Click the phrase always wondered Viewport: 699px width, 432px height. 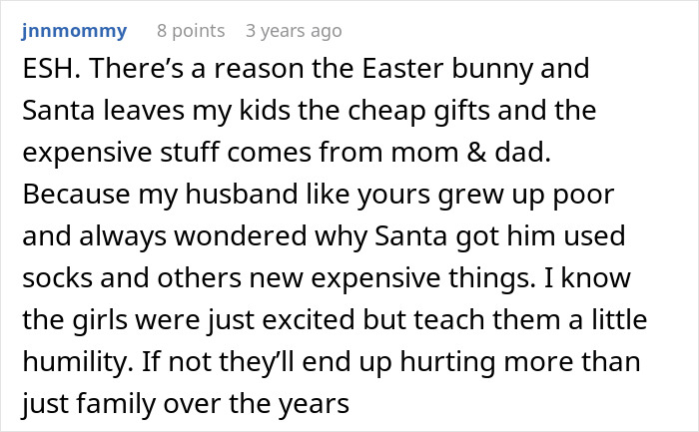[x=193, y=236]
